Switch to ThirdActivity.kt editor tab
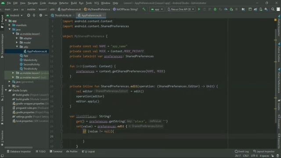 tap(63, 15)
